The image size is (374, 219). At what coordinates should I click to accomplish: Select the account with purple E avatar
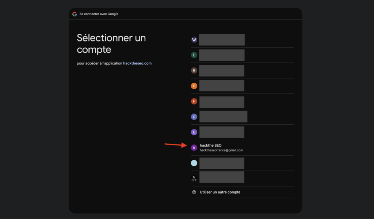[243, 132]
